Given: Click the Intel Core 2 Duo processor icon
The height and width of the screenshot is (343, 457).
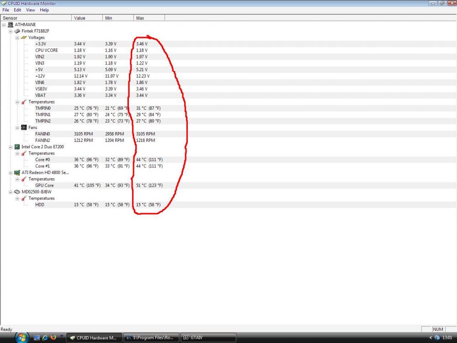Looking at the screenshot, I should tap(17, 147).
